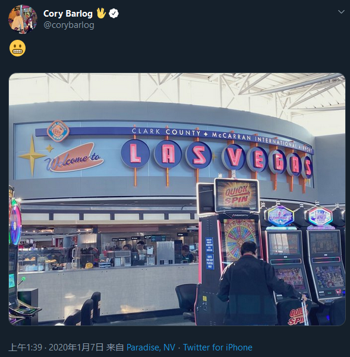Click the Vulcan salute emoji beside the name
The width and height of the screenshot is (350, 357).
click(x=101, y=13)
